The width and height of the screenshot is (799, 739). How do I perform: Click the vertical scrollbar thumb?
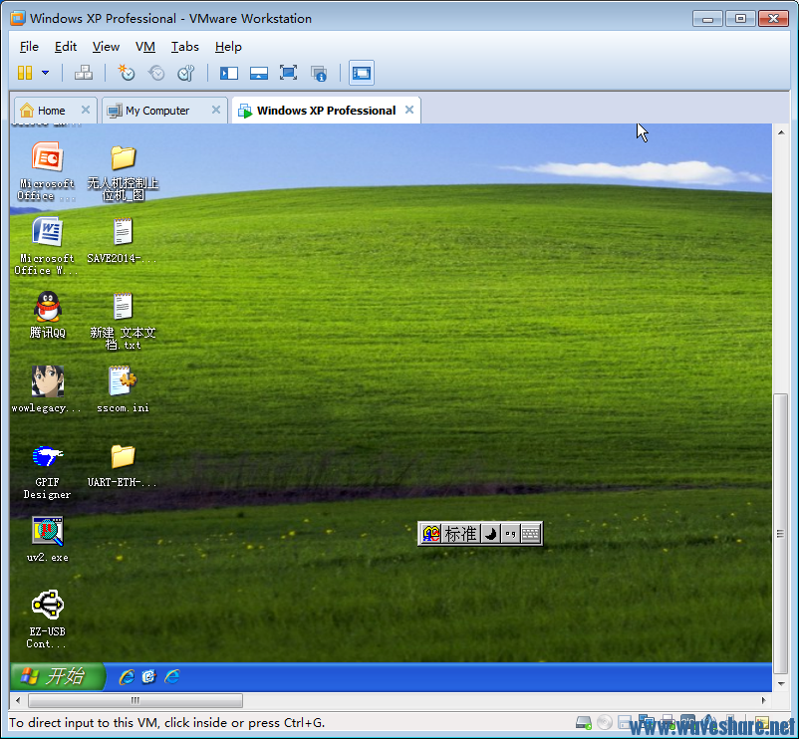tap(781, 533)
